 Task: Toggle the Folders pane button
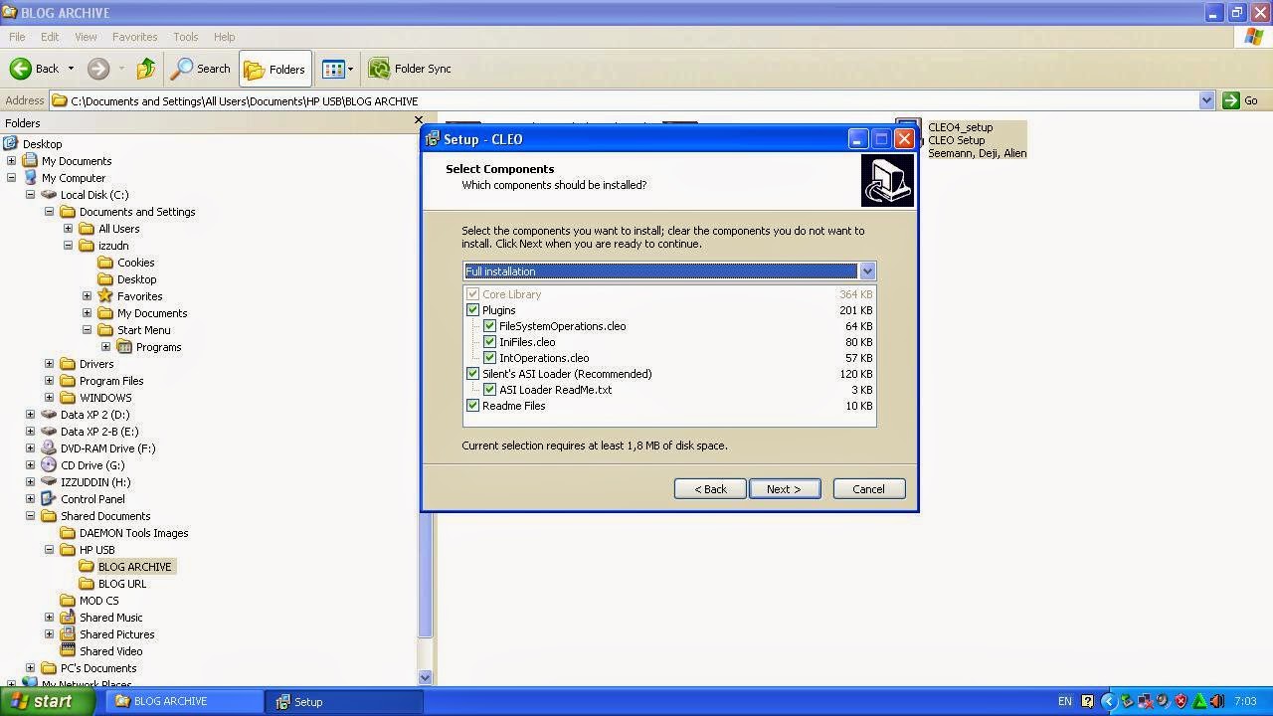(x=275, y=69)
